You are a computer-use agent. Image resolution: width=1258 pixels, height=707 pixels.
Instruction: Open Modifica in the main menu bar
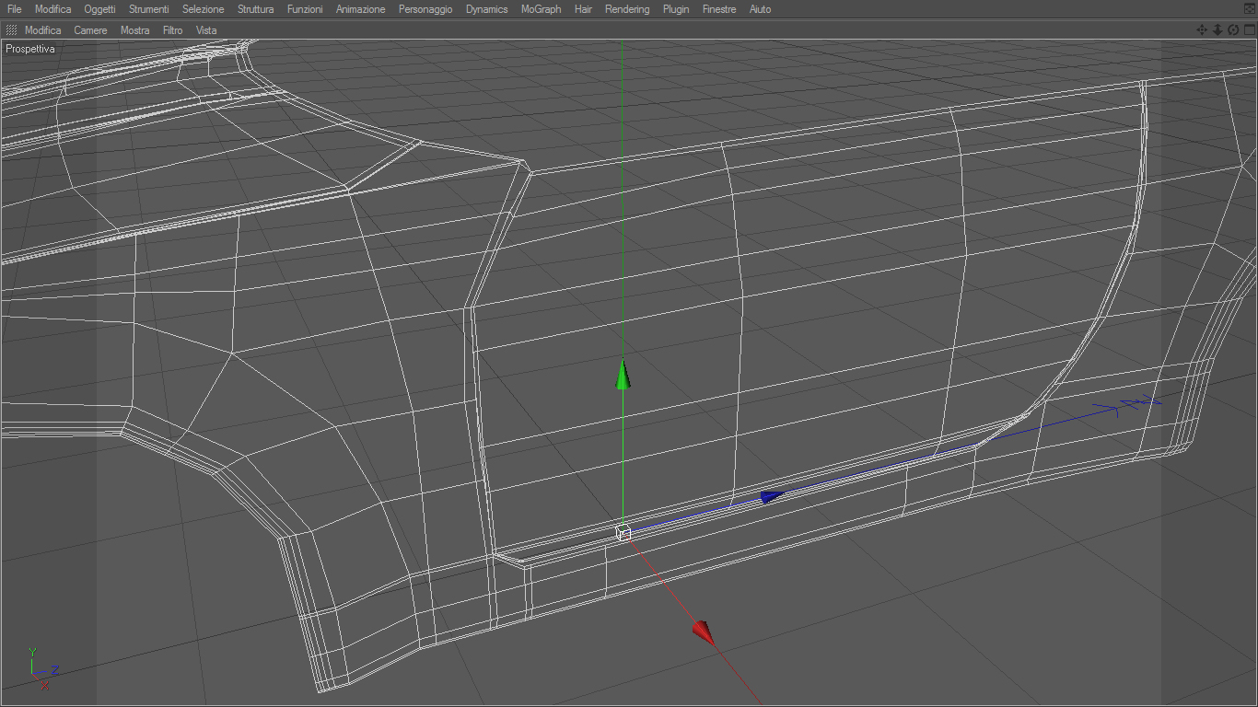coord(53,9)
